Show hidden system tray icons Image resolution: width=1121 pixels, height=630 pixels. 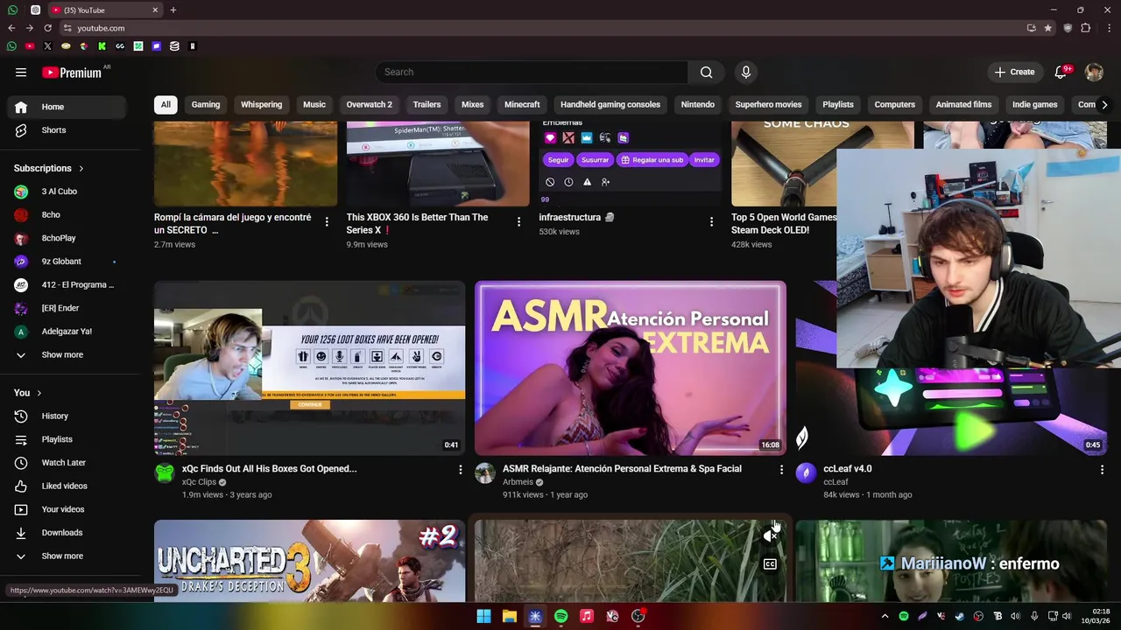point(885,617)
